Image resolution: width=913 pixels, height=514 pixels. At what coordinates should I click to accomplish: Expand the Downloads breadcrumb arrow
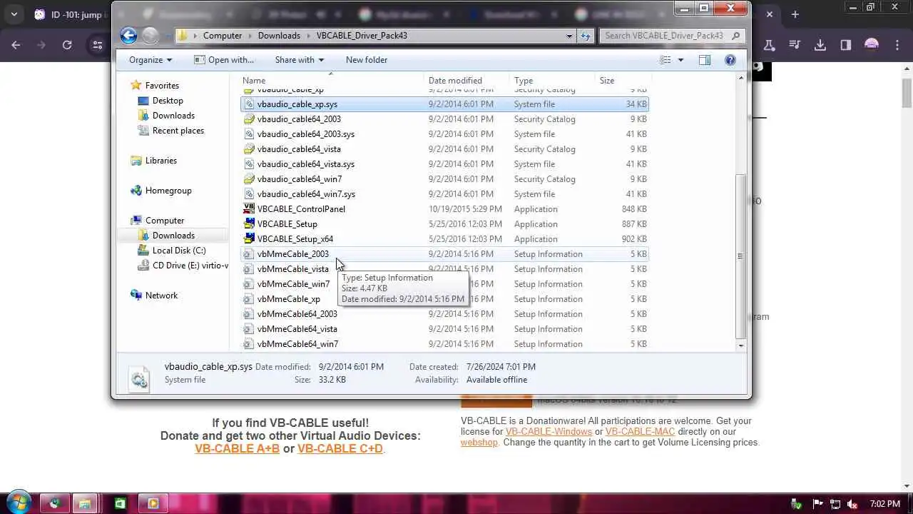coord(308,36)
